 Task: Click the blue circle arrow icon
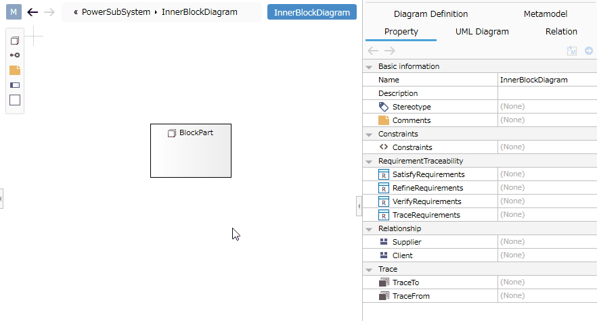(589, 51)
